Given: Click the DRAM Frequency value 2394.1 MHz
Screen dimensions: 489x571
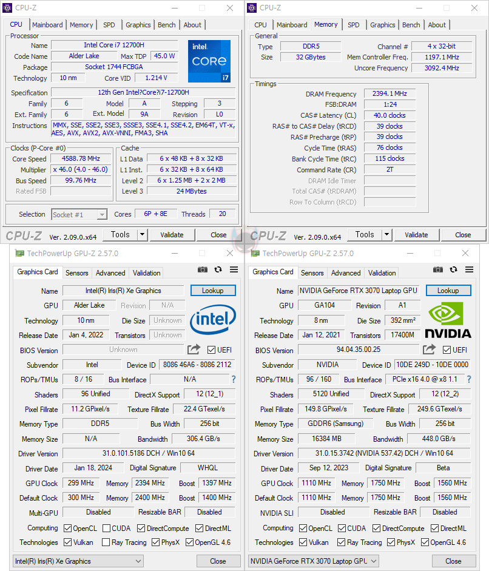Looking at the screenshot, I should [x=390, y=93].
